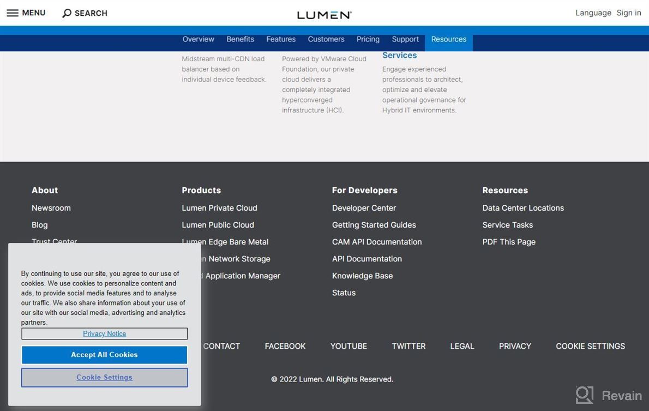Open the Language selector
This screenshot has height=411, width=649.
point(593,13)
